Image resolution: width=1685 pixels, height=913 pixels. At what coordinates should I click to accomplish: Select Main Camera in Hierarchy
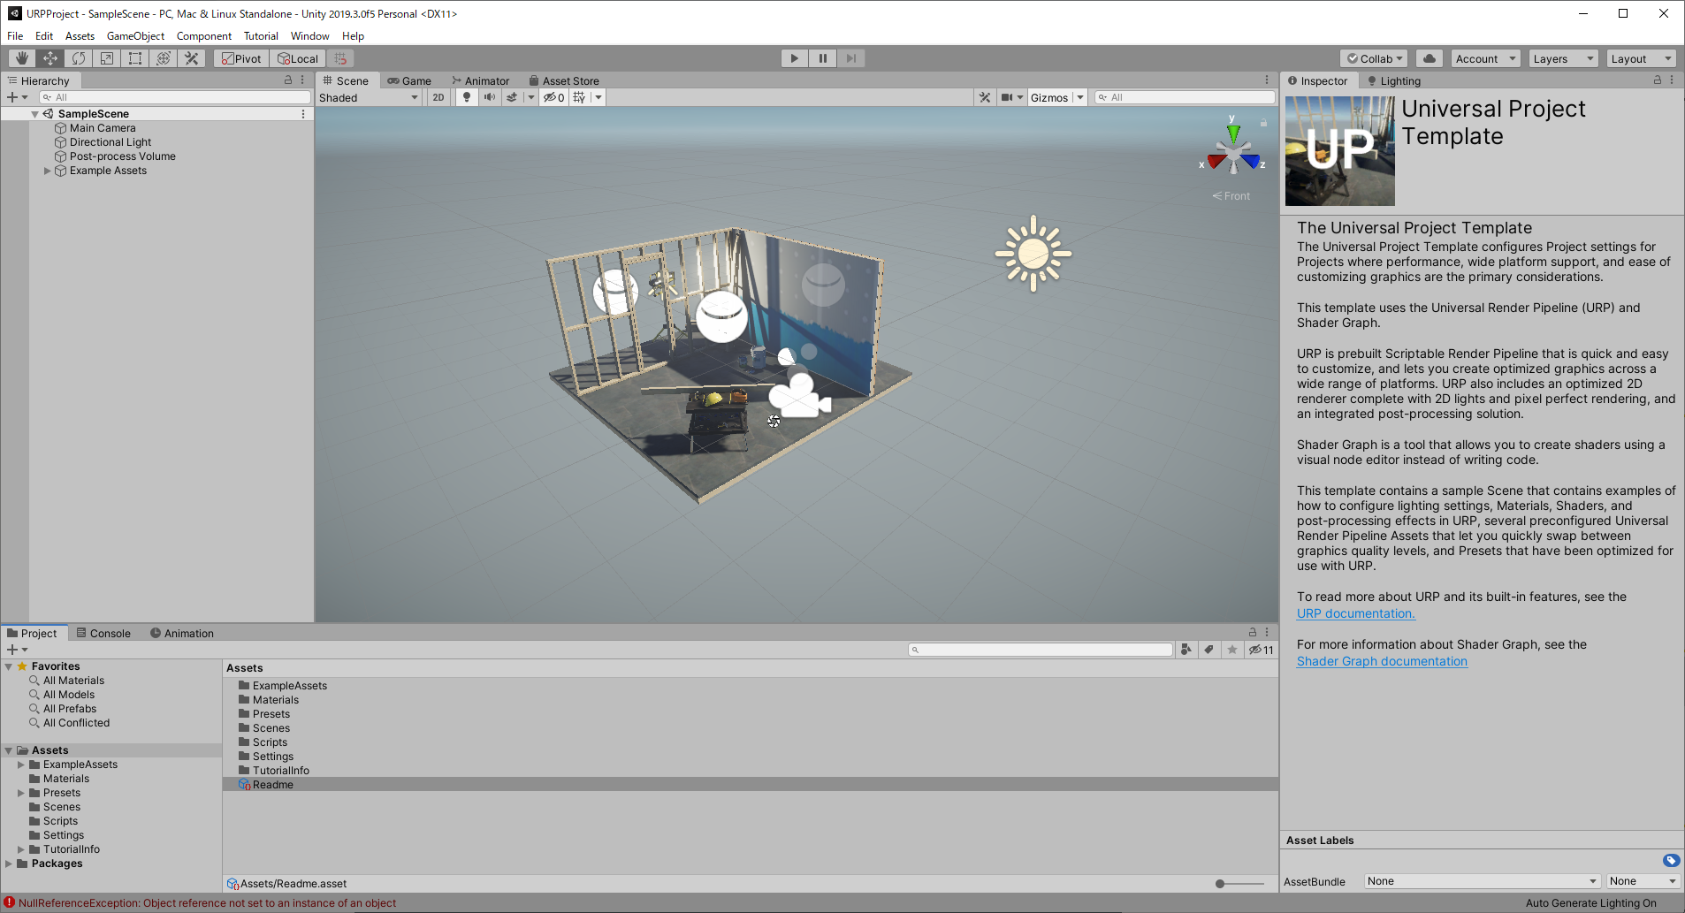point(103,128)
